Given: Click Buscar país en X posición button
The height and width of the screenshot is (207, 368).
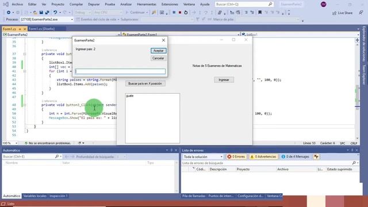Looking at the screenshot, I should (145, 83).
